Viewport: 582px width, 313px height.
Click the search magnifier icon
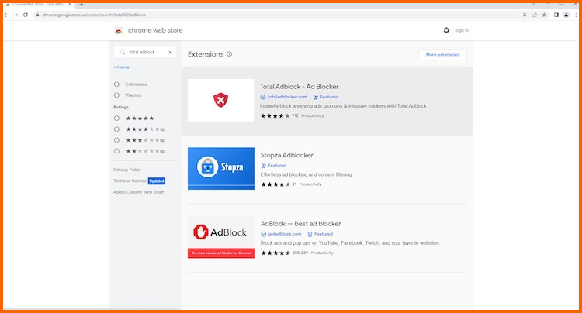pos(122,52)
